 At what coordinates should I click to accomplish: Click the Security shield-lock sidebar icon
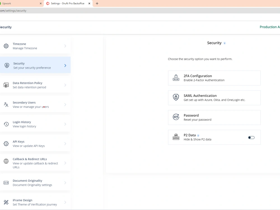[x=7, y=65]
